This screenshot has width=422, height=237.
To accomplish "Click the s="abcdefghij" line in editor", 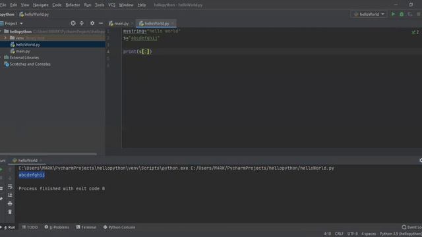I will coord(141,38).
